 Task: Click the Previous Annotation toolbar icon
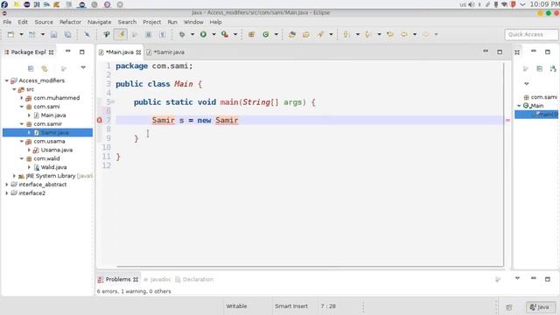click(x=367, y=35)
